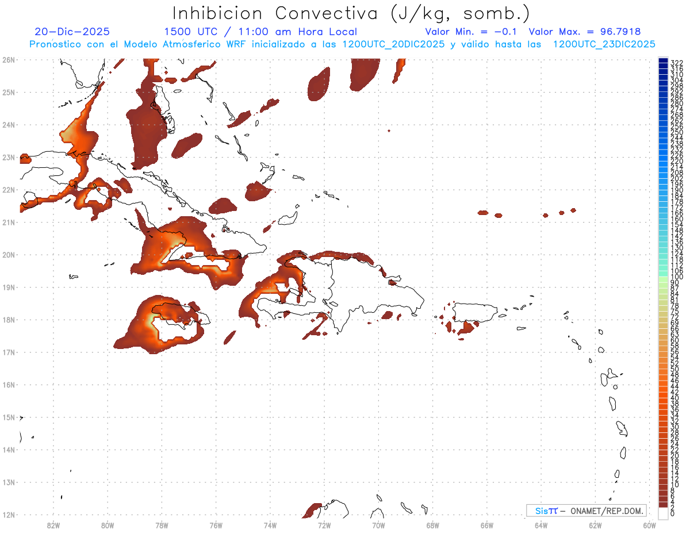Viewport: 690px width, 533px height.
Task: Click the '12N' latitude label
Action: (x=8, y=515)
